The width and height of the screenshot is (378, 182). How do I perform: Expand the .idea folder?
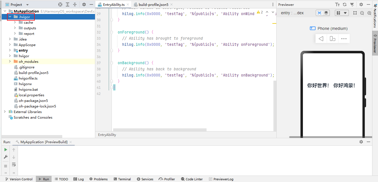(x=10, y=39)
